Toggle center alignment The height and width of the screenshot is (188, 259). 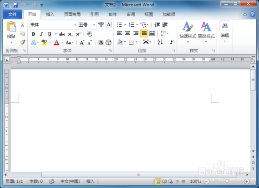coord(128,34)
